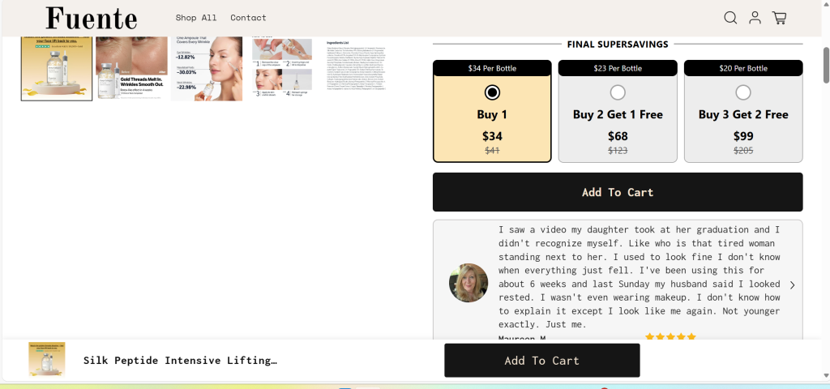Show next review with right chevron

792,284
